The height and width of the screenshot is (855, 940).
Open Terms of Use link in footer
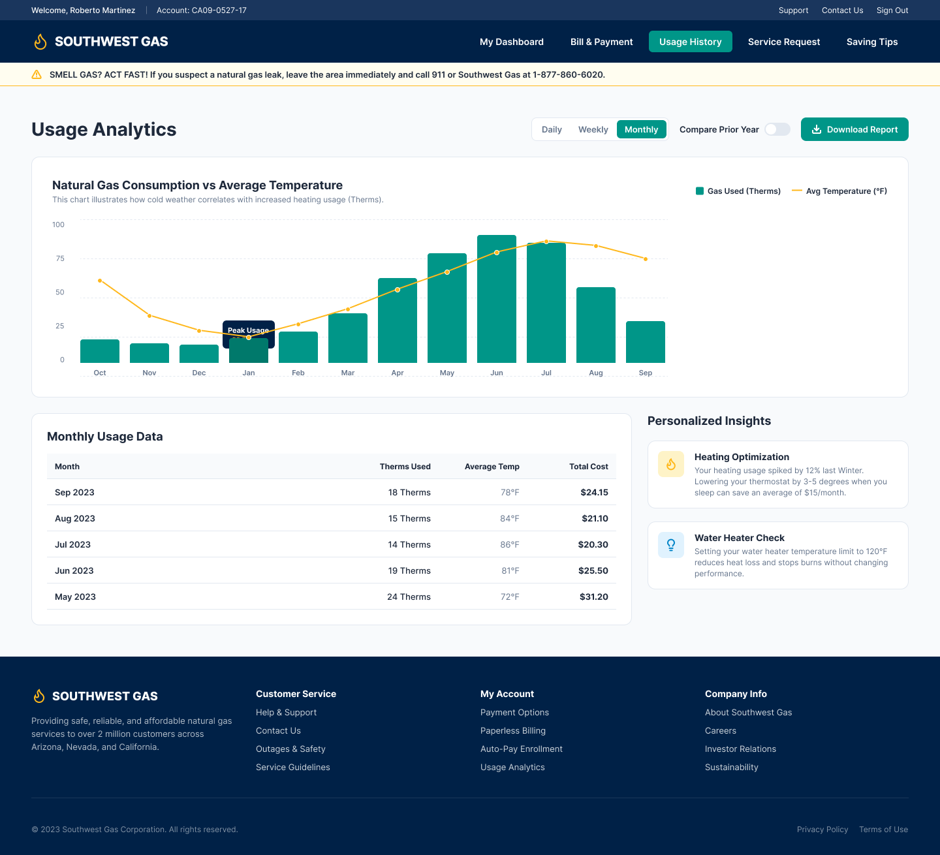click(884, 830)
